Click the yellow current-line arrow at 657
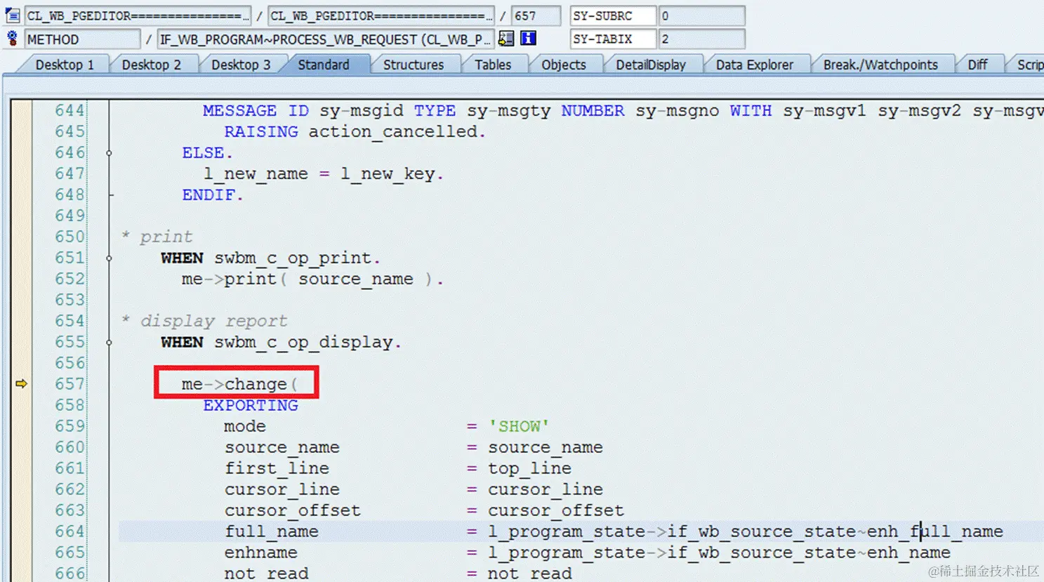This screenshot has height=582, width=1044. 21,383
